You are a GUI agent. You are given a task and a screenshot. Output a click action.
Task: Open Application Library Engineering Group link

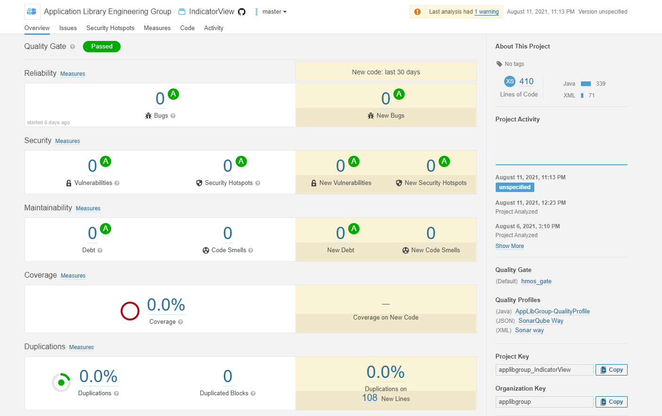pyautogui.click(x=108, y=12)
